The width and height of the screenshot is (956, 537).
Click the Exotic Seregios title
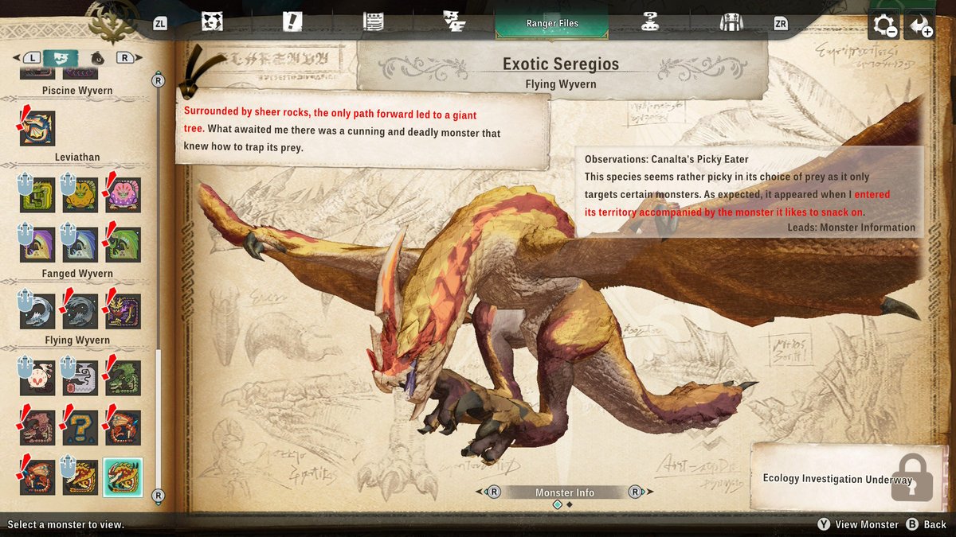coord(561,64)
